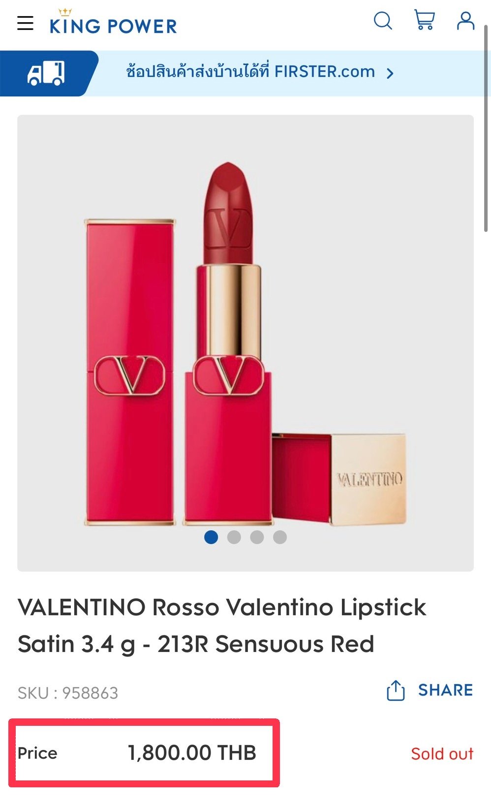
Task: Click the SKU 958863 text
Action: point(68,693)
